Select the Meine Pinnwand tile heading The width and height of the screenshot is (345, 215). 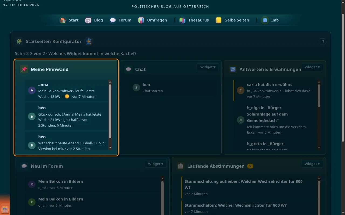click(50, 69)
